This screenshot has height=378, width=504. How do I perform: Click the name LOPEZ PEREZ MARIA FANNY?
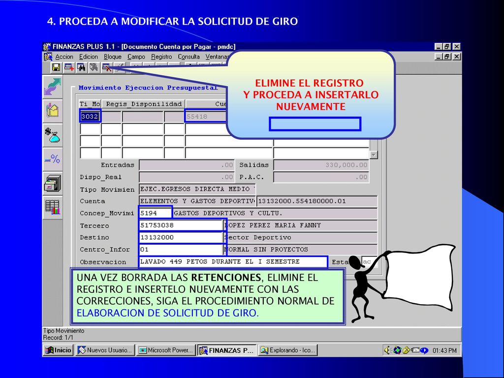pos(300,225)
